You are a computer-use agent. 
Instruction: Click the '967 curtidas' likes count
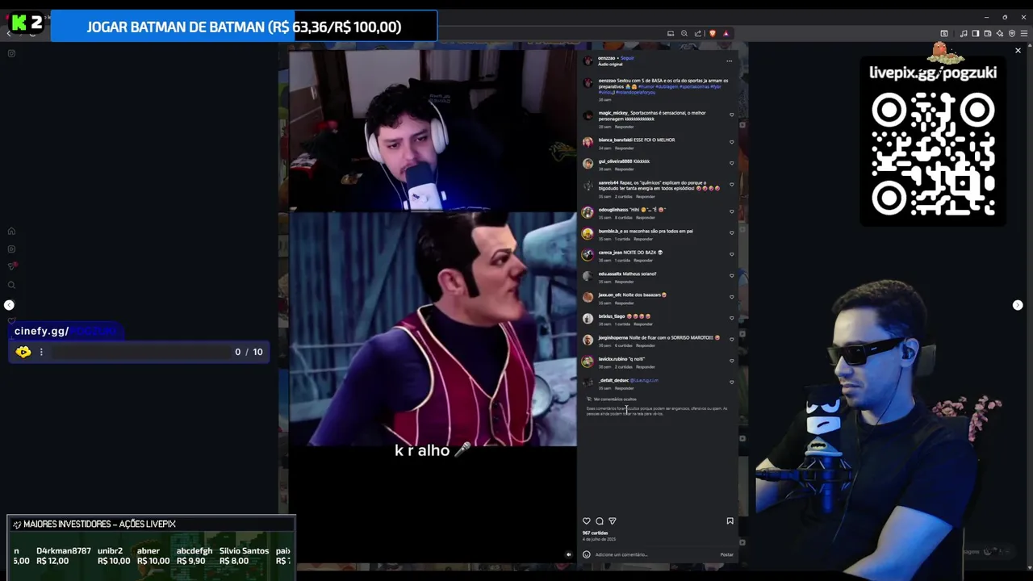[x=595, y=533]
